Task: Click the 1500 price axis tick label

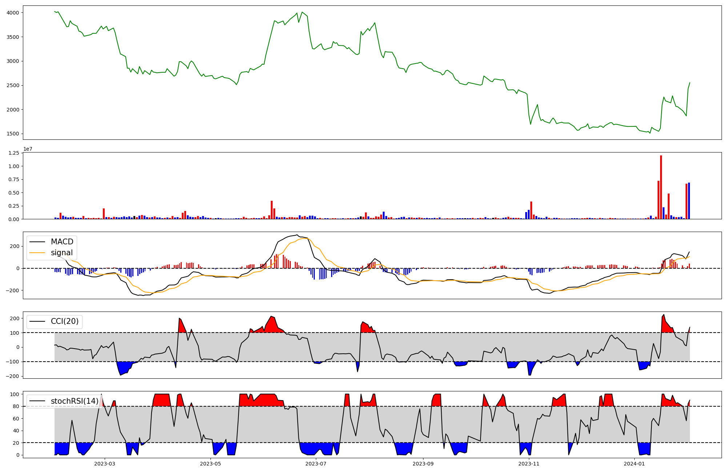Action: pyautogui.click(x=13, y=134)
